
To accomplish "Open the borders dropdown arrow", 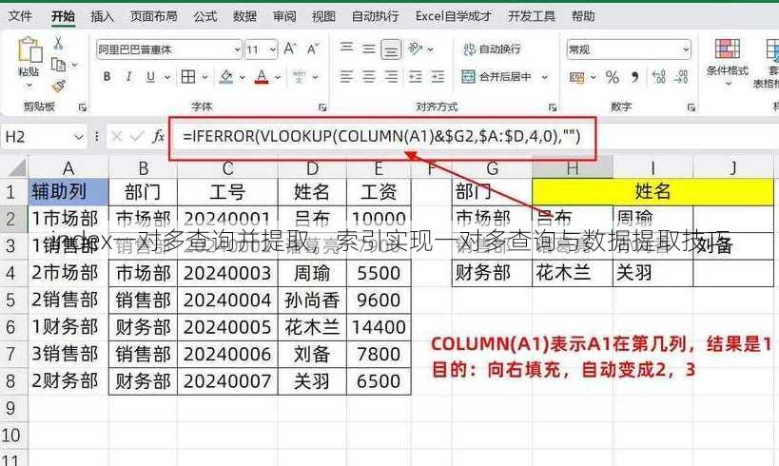I will (x=204, y=77).
